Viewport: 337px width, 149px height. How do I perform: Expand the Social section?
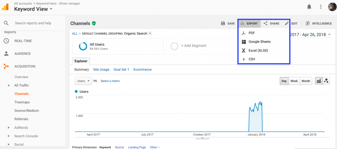[9, 144]
